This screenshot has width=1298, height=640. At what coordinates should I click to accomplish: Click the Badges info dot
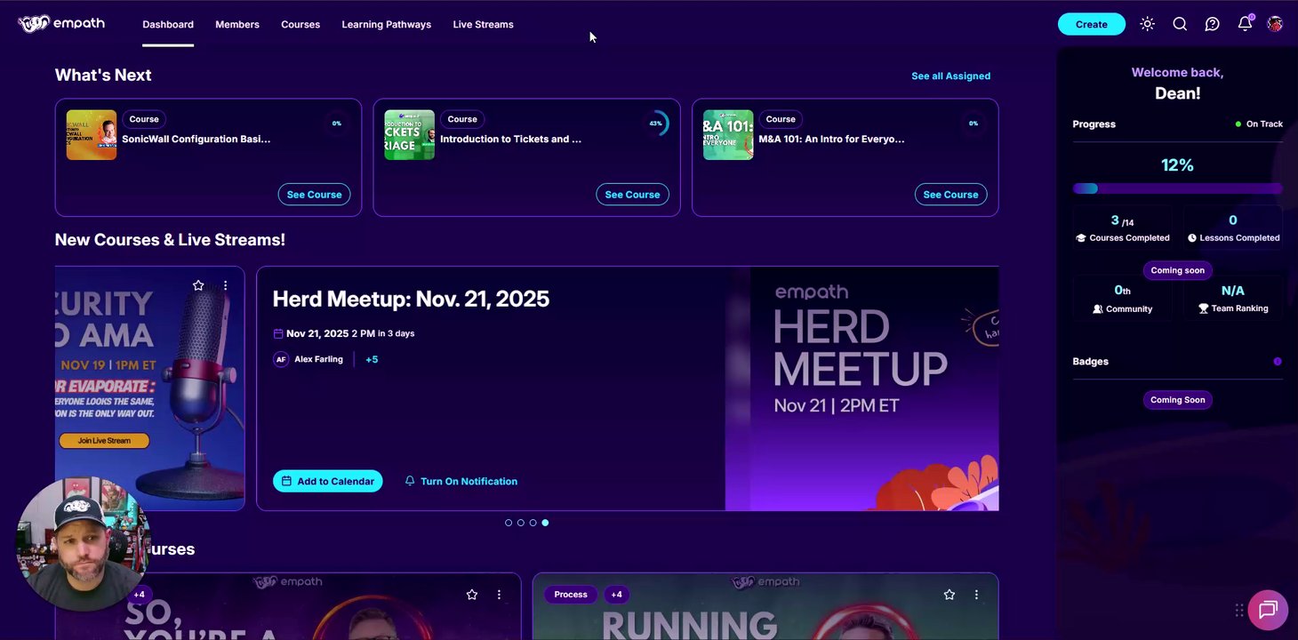(1278, 362)
